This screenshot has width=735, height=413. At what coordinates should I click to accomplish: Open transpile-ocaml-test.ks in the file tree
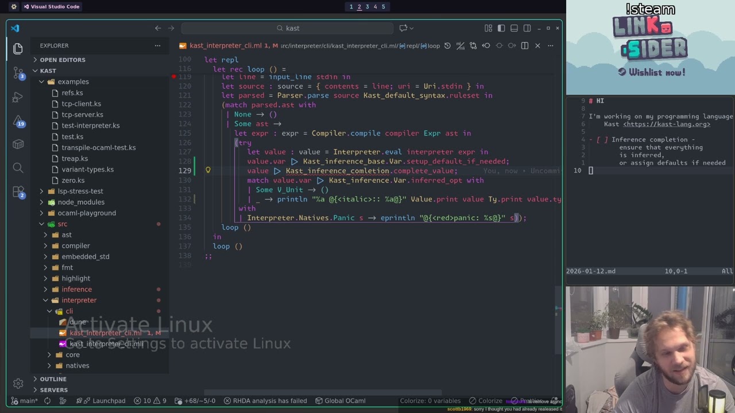(x=99, y=147)
